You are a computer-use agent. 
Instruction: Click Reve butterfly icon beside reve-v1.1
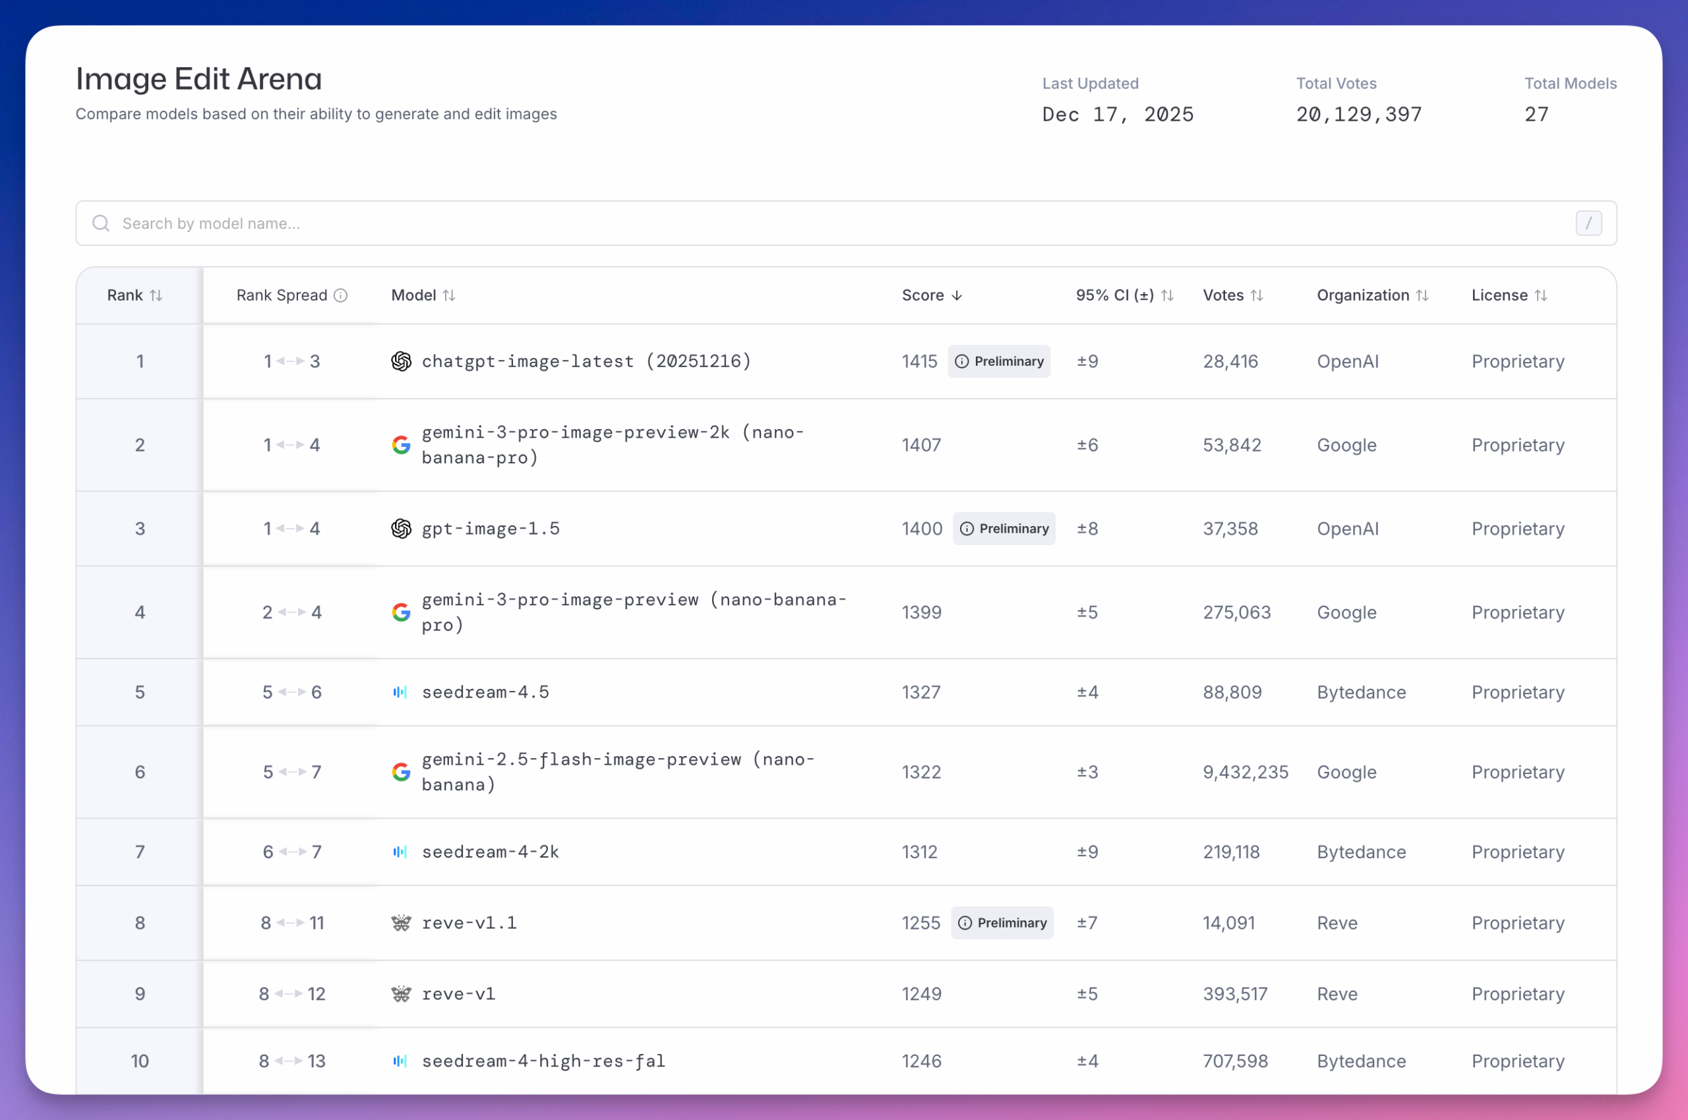402,923
